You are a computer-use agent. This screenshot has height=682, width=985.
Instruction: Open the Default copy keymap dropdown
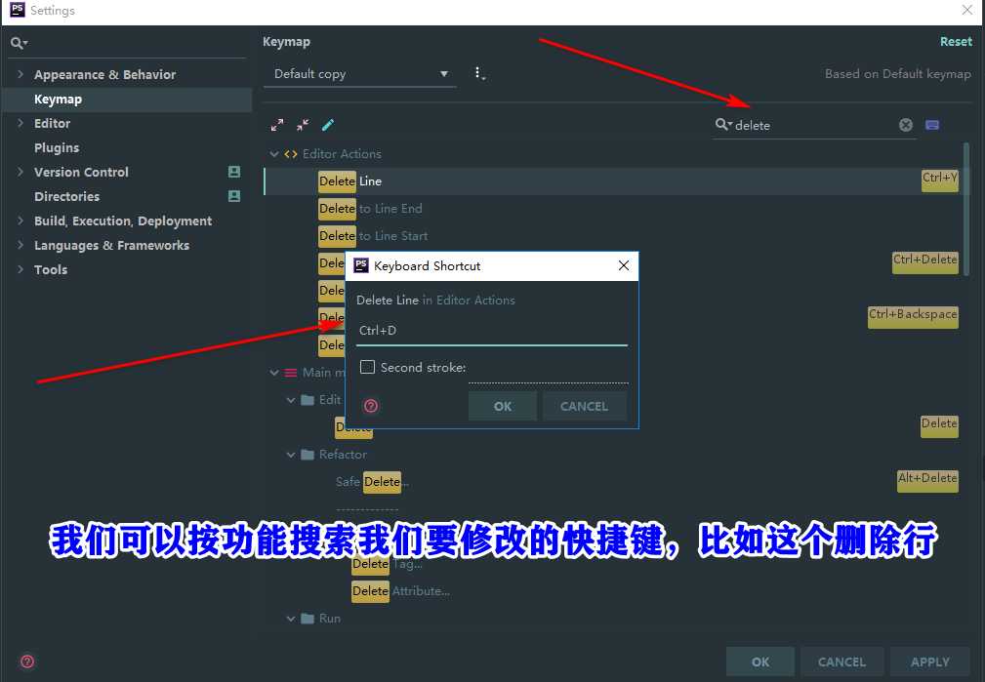pyautogui.click(x=359, y=74)
